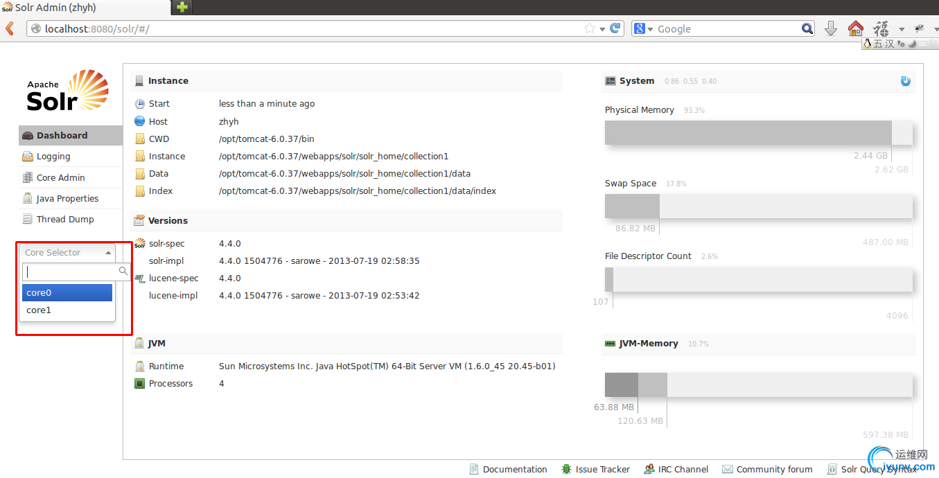Go back with the browser back arrow
Viewport: 939px width, 478px height.
[x=10, y=28]
